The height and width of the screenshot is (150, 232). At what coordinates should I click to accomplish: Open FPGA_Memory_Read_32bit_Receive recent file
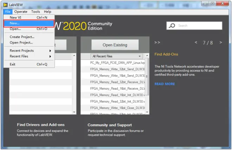click(113, 82)
